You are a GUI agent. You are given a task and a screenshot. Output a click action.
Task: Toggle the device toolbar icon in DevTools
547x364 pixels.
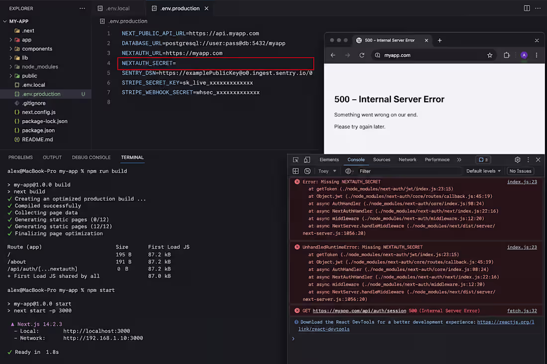click(307, 160)
